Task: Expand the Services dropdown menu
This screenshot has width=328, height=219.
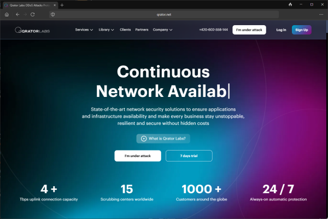Action: pos(84,30)
